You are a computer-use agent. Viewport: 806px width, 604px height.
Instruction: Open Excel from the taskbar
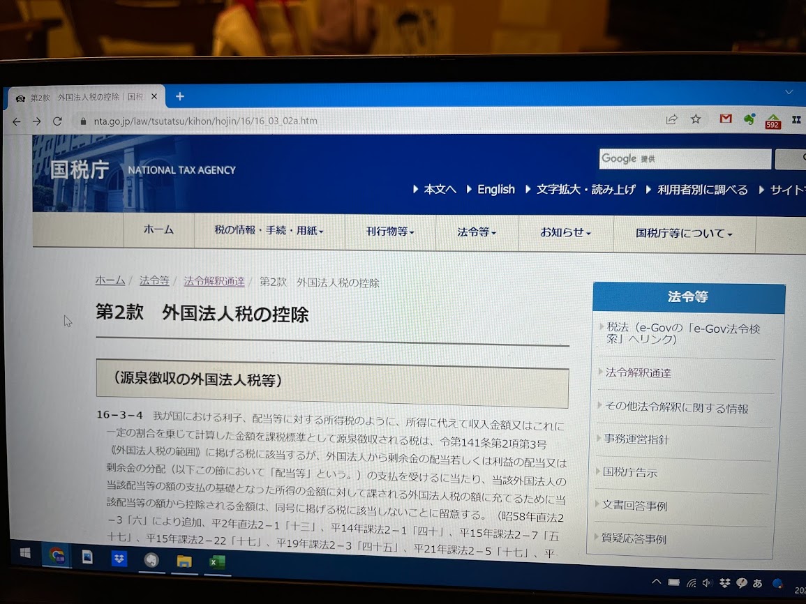coord(217,561)
